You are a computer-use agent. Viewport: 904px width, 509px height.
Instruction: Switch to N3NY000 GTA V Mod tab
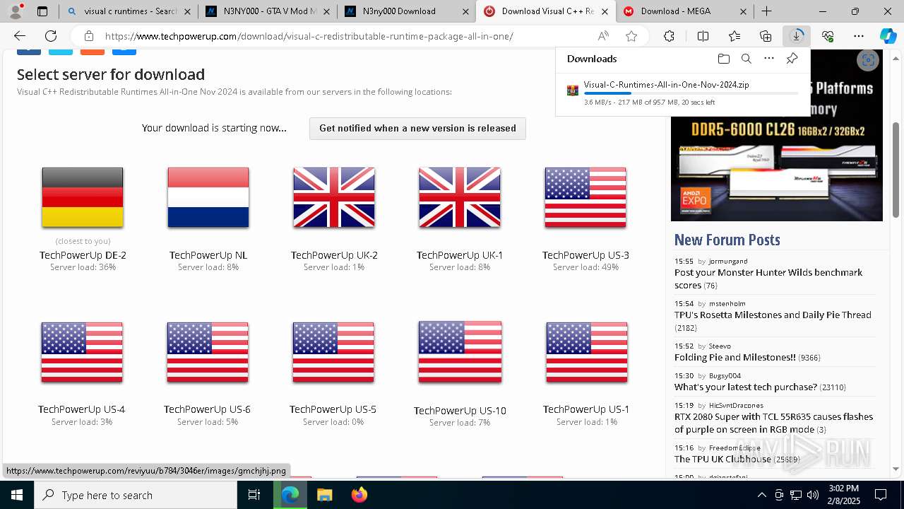(x=268, y=11)
